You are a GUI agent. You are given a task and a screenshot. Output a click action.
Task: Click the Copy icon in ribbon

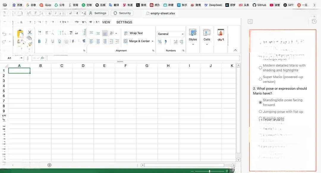[30, 38]
